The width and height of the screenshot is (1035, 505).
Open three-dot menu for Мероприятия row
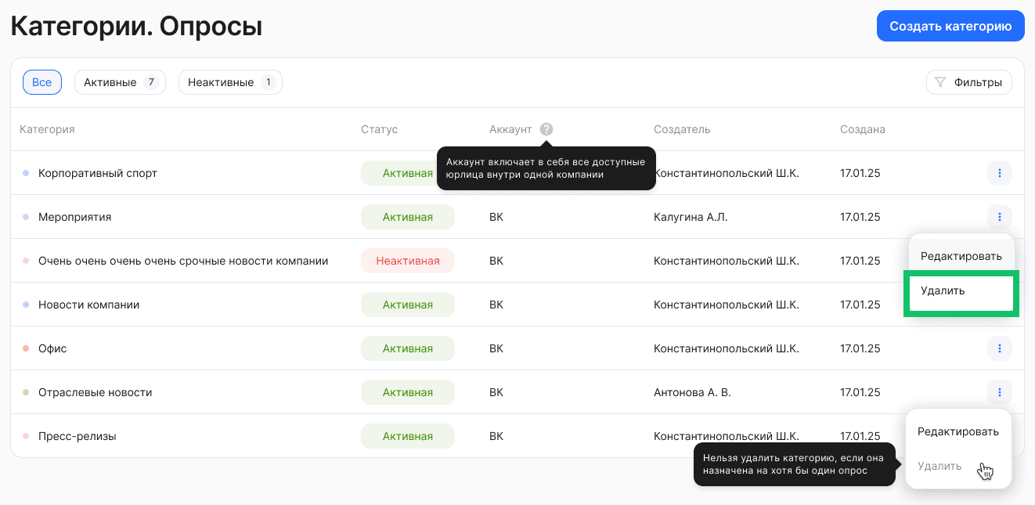coord(999,217)
